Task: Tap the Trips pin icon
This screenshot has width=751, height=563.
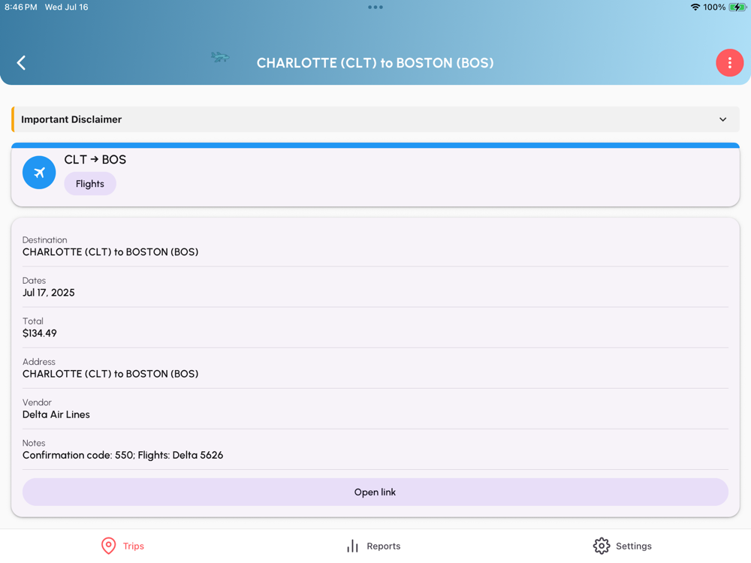Action: point(109,546)
